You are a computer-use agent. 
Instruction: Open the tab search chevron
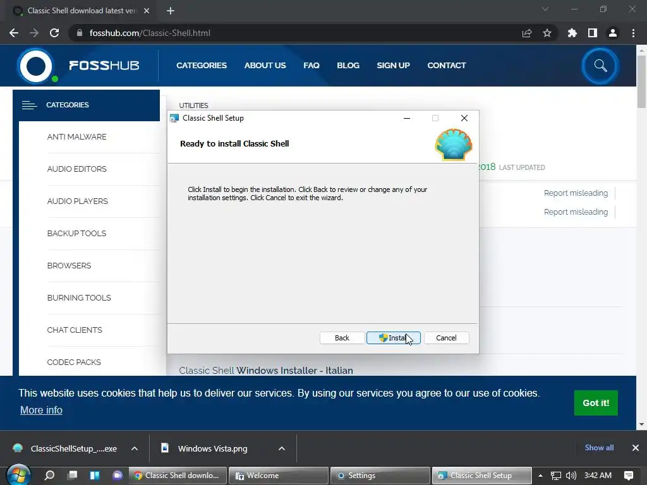(x=545, y=9)
